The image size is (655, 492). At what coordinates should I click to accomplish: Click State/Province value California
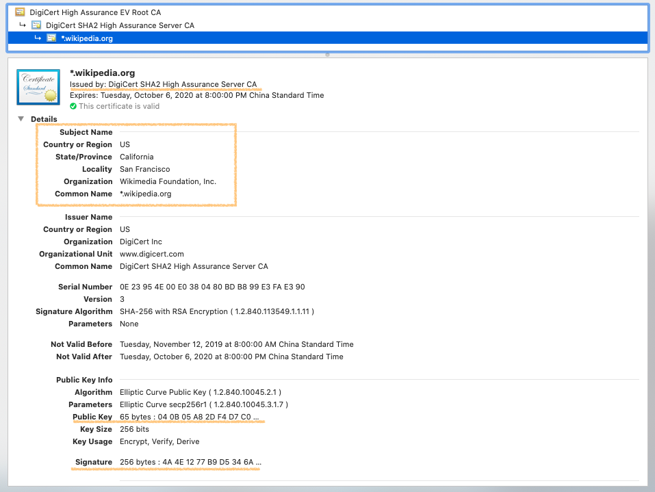pyautogui.click(x=137, y=157)
